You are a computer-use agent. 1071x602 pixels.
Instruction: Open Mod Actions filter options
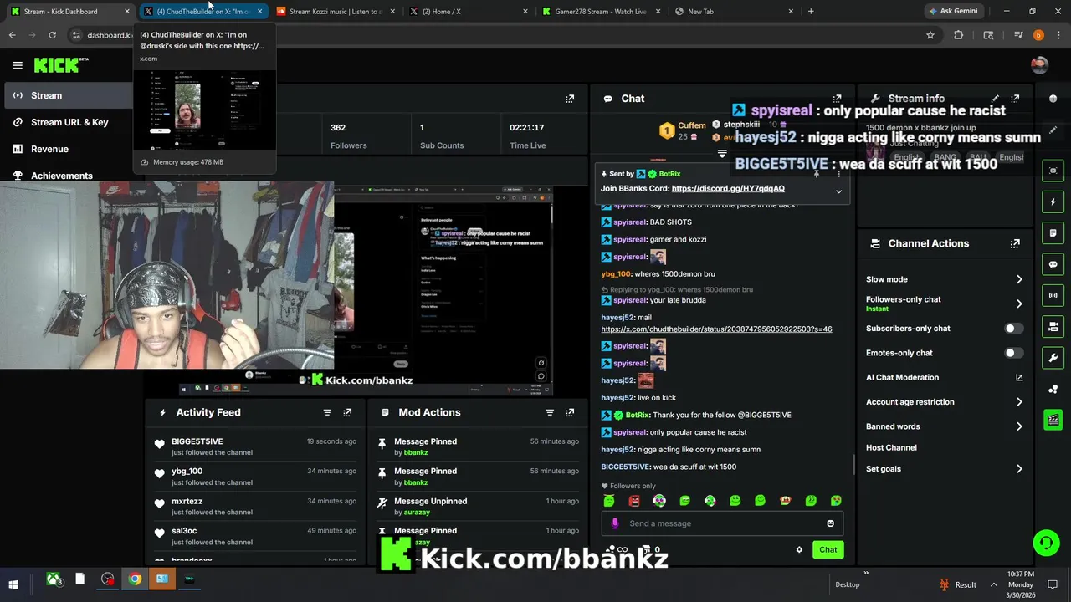(x=550, y=412)
